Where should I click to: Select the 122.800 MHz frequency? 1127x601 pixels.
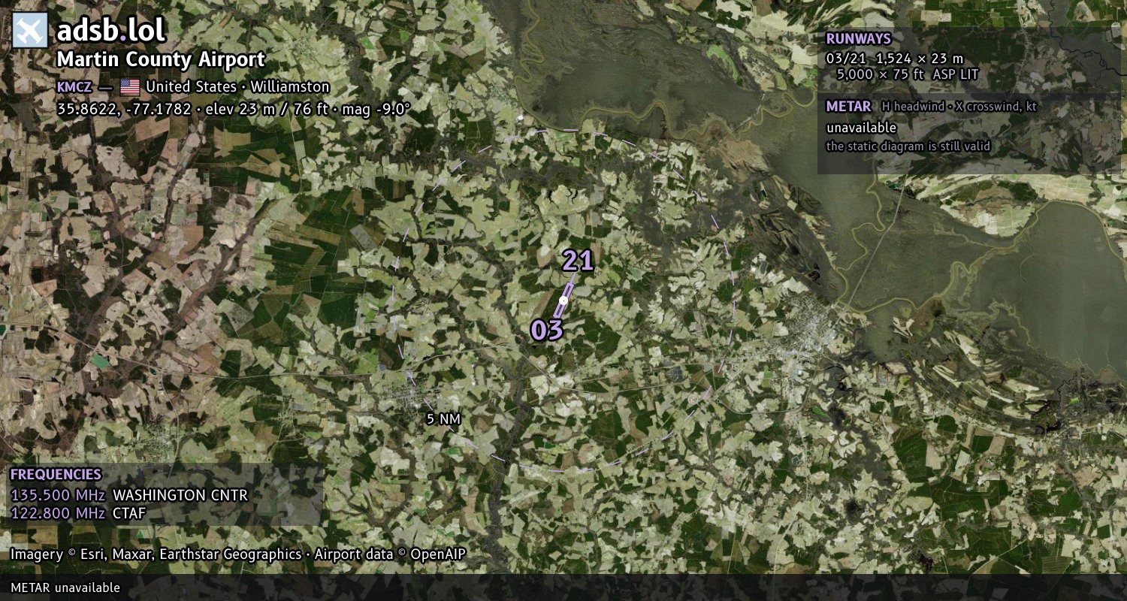58,513
